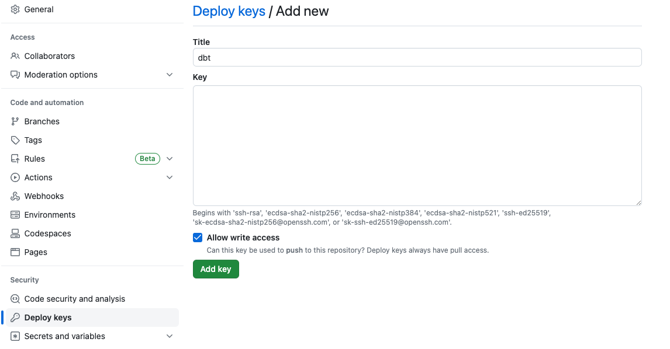Uncheck the Allow write access checkbox
This screenshot has width=670, height=349.
pos(198,238)
